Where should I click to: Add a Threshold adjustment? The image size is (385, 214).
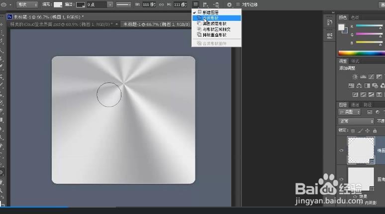pyautogui.click(x=371, y=94)
